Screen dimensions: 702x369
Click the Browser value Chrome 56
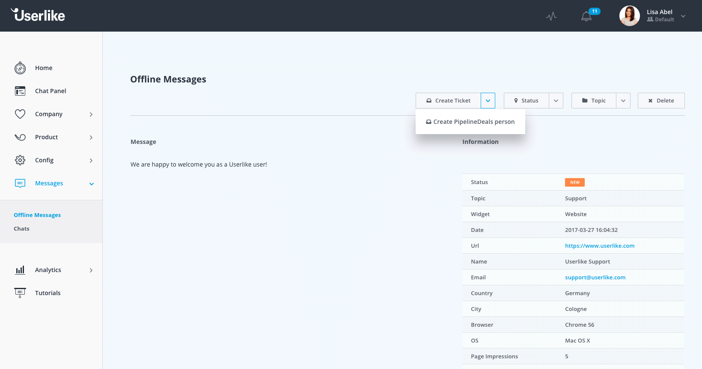click(580, 325)
